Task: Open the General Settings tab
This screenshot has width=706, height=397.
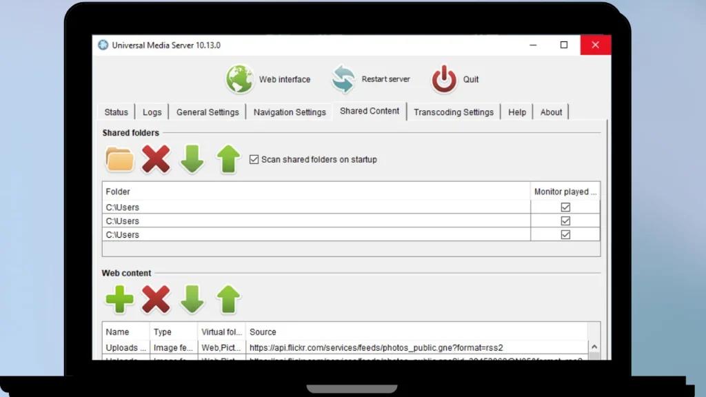Action: tap(208, 112)
